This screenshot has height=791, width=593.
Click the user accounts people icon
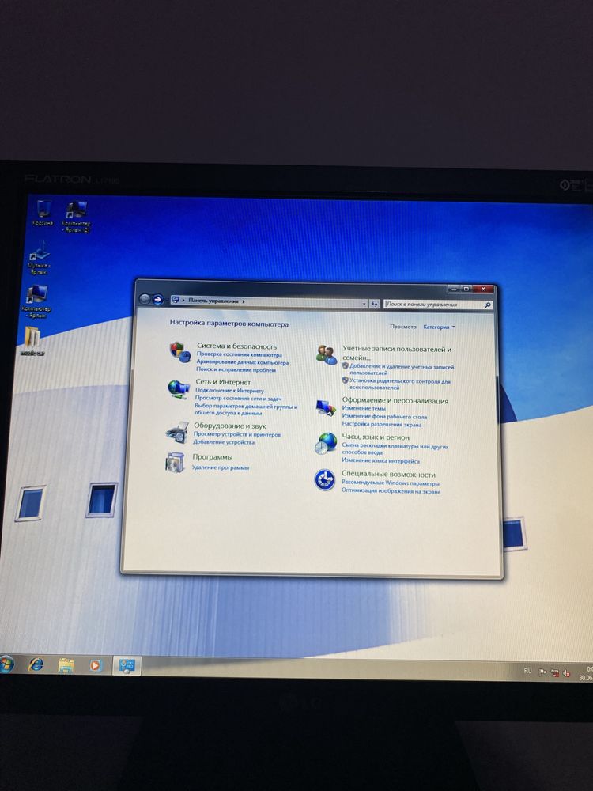coord(327,354)
